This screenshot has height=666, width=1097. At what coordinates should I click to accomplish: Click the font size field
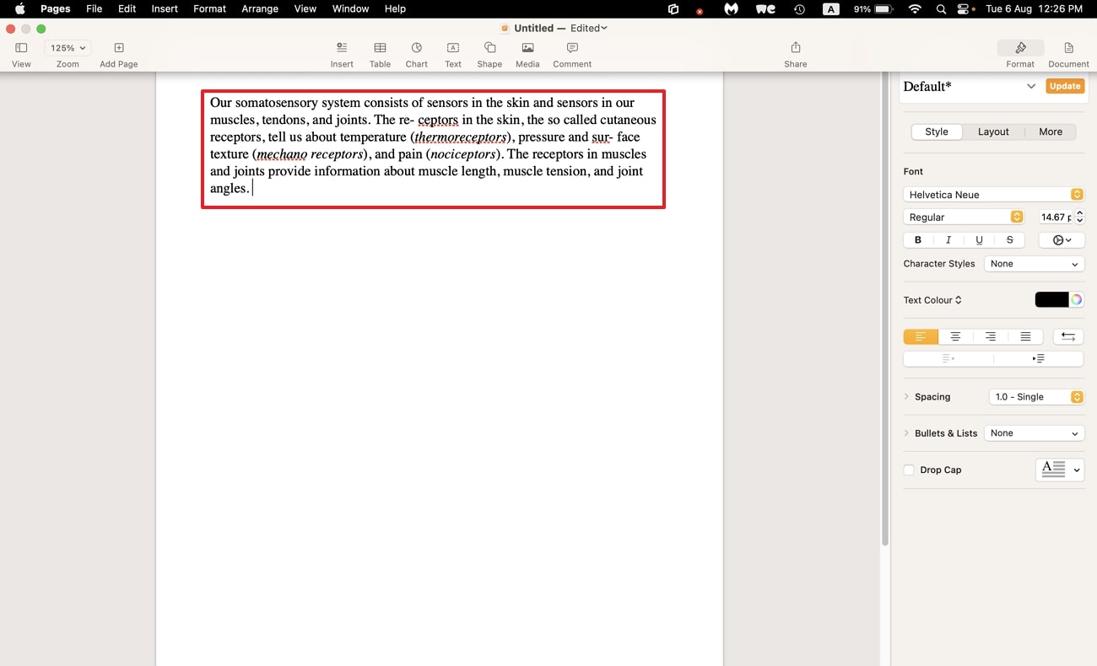1056,218
